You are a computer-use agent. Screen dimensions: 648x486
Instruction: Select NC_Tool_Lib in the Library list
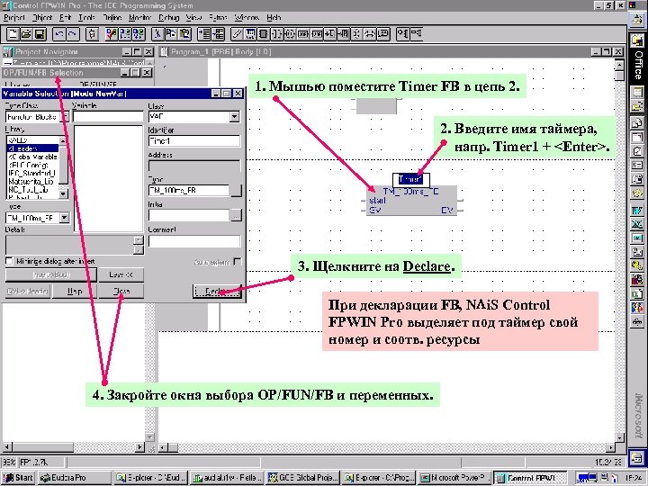pos(33,190)
